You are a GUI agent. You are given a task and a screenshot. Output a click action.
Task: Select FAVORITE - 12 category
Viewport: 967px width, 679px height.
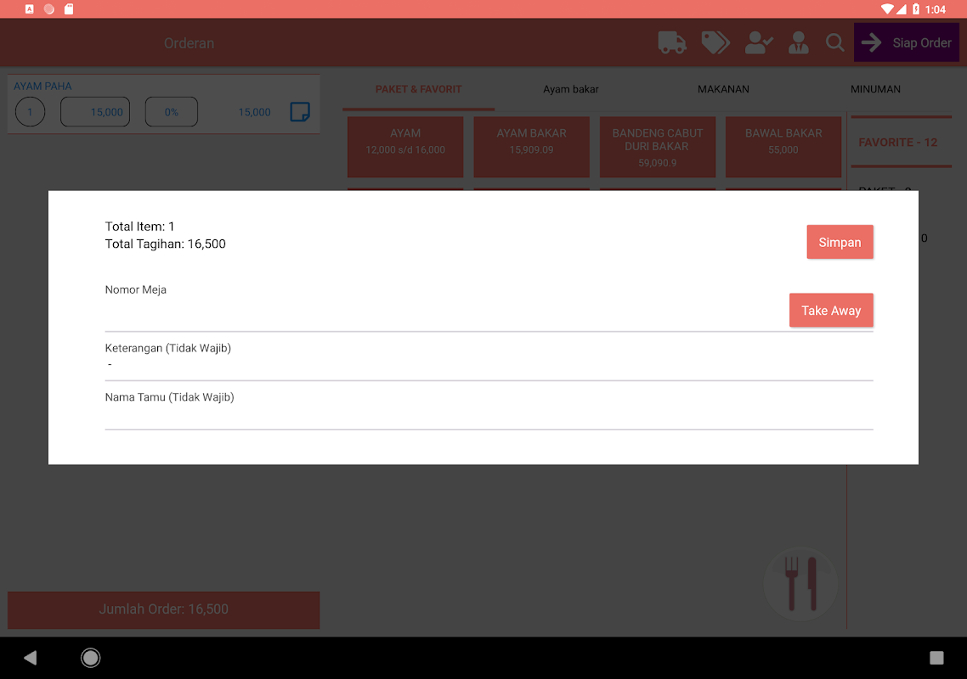901,143
